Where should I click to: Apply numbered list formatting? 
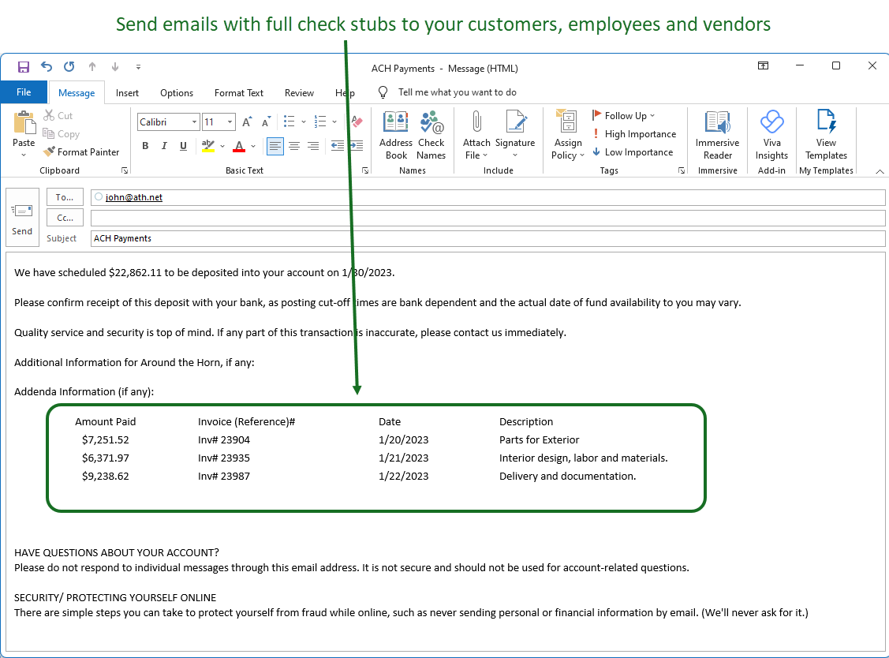click(x=320, y=122)
